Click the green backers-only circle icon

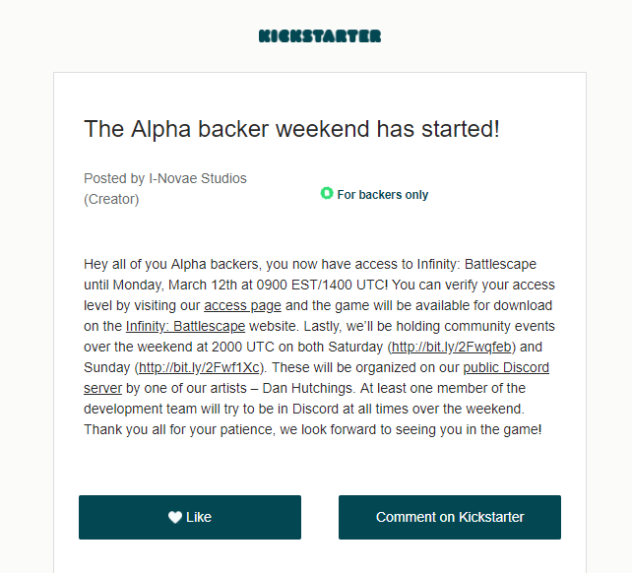327,193
